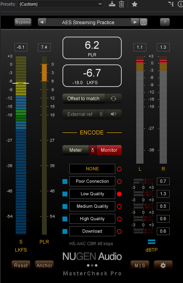Switch to Monitor mode

pos(109,150)
